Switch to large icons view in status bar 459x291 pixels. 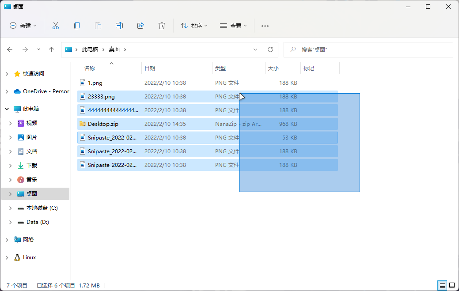[452, 285]
